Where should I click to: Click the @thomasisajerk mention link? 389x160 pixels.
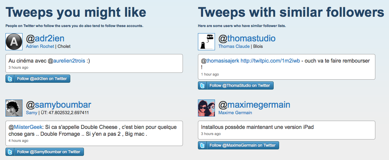220,61
